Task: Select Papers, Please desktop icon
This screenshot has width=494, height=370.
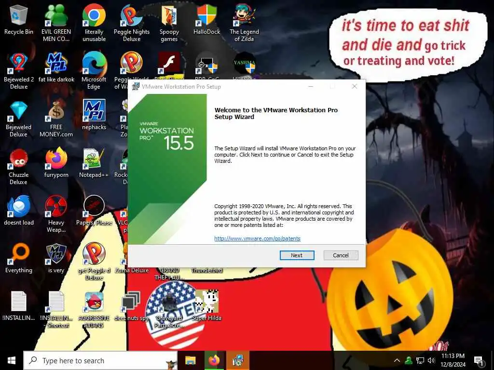Action: point(94,210)
